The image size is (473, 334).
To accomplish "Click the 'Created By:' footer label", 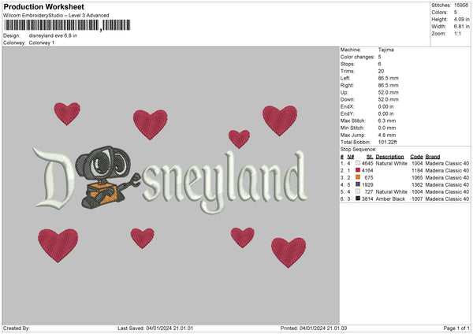I will tap(17, 328).
